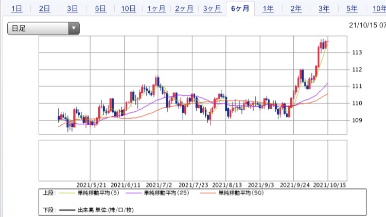Click the 2021/10/15 date label
This screenshot has width=386, height=217.
click(329, 185)
